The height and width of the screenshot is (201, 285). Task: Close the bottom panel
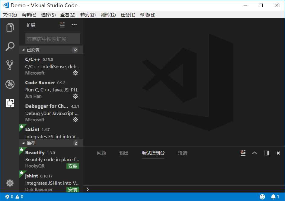(278, 153)
